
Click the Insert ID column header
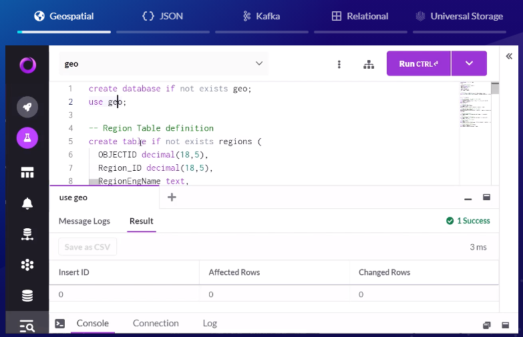74,272
